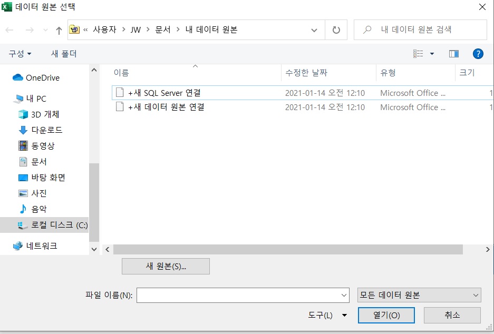This screenshot has height=334, width=494.
Task: Expand the address bar path history dropdown
Action: click(314, 30)
